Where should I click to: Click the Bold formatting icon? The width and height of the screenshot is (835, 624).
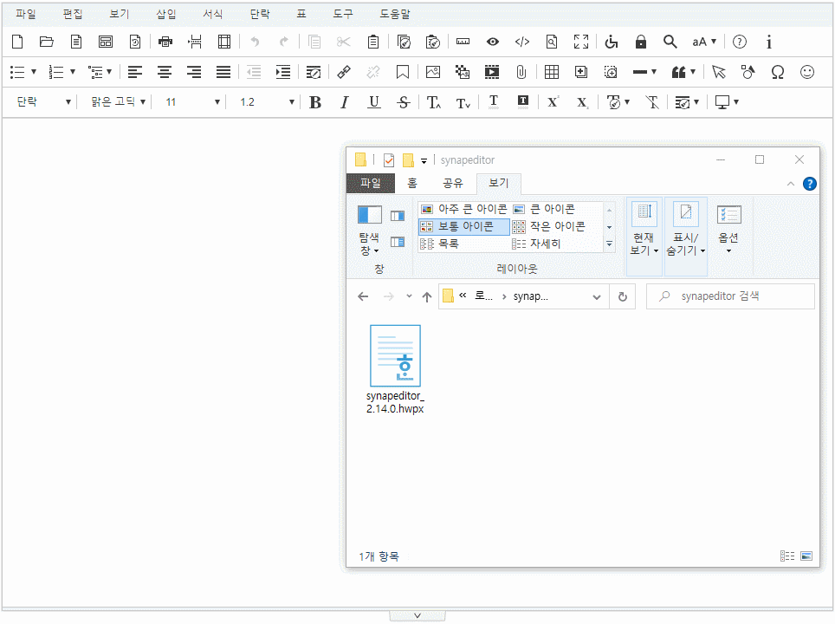(x=315, y=102)
